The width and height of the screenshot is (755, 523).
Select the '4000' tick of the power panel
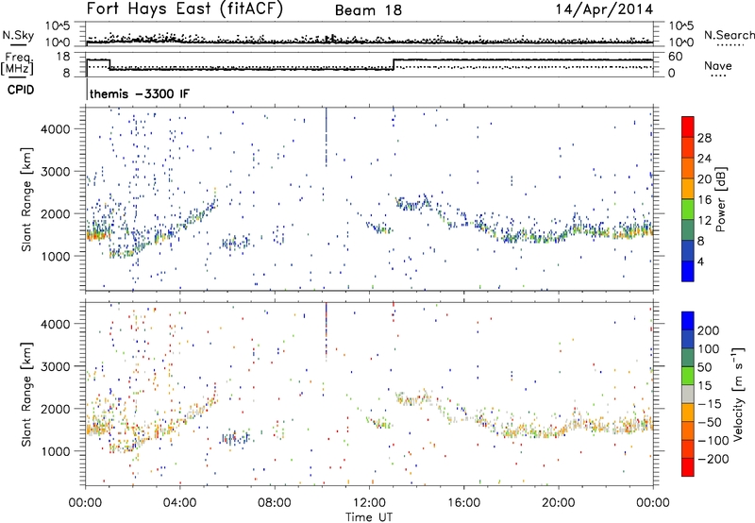pyautogui.click(x=56, y=129)
